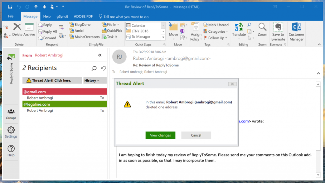The height and width of the screenshot is (183, 325).
Task: Archive this message
Action: (29, 29)
